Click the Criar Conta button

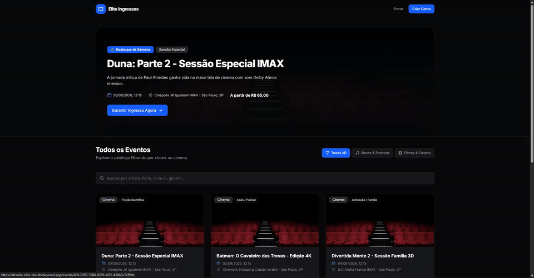coord(421,9)
